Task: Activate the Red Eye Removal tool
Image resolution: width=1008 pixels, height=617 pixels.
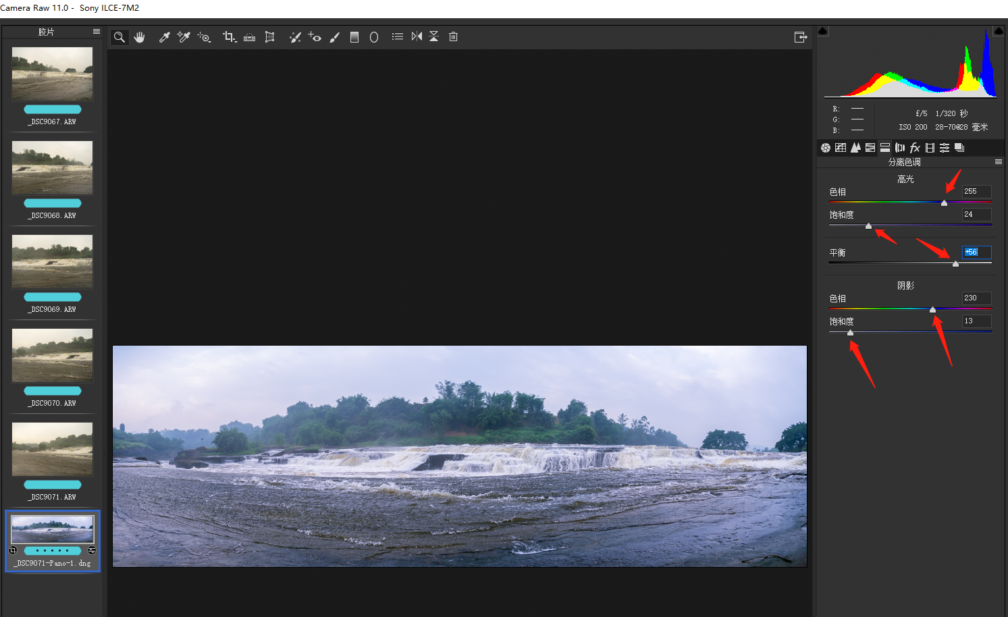Action: pos(315,37)
